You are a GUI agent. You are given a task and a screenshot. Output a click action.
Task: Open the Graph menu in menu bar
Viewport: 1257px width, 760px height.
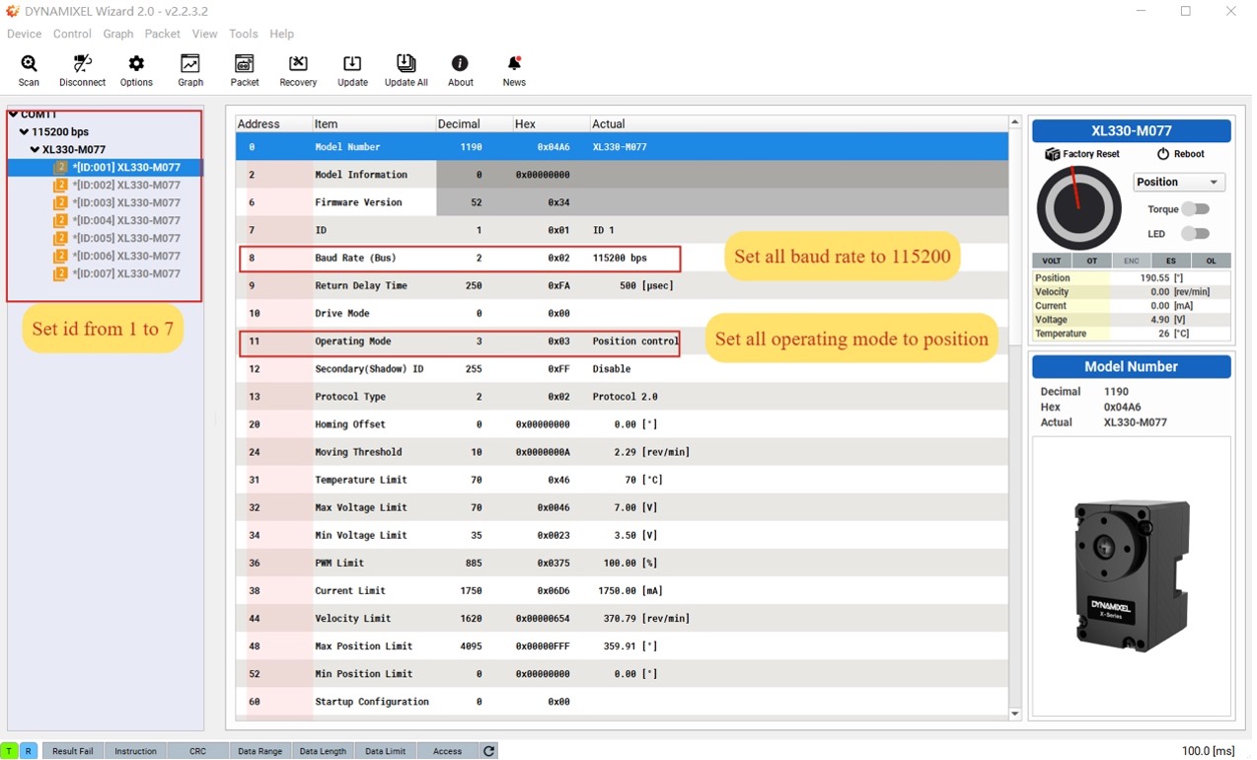118,34
